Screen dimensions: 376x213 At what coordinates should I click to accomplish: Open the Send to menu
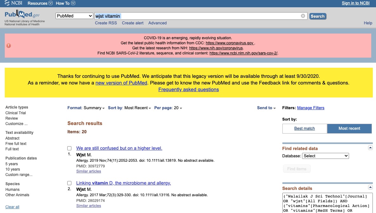[266, 108]
